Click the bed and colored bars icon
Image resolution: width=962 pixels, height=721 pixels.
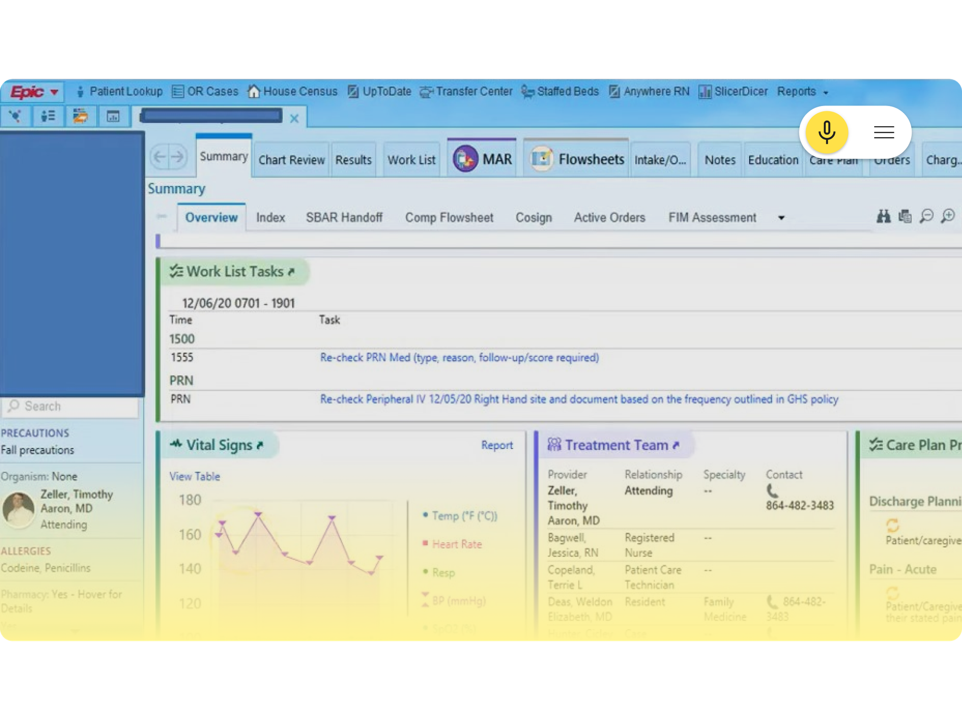[x=80, y=116]
